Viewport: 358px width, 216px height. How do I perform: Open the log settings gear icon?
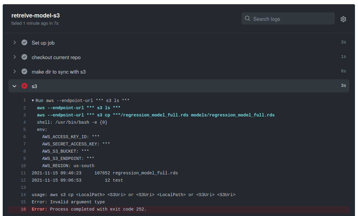coord(343,19)
